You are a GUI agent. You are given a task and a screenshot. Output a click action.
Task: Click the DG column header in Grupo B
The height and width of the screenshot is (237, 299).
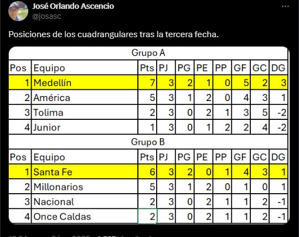point(279,157)
